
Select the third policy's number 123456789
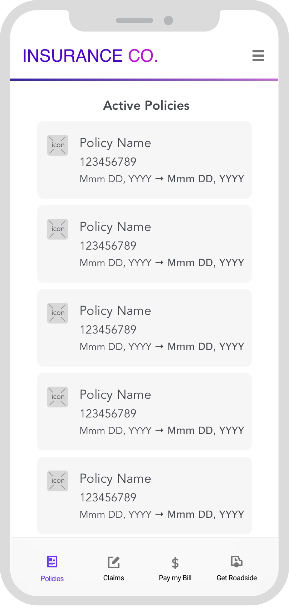tap(108, 330)
